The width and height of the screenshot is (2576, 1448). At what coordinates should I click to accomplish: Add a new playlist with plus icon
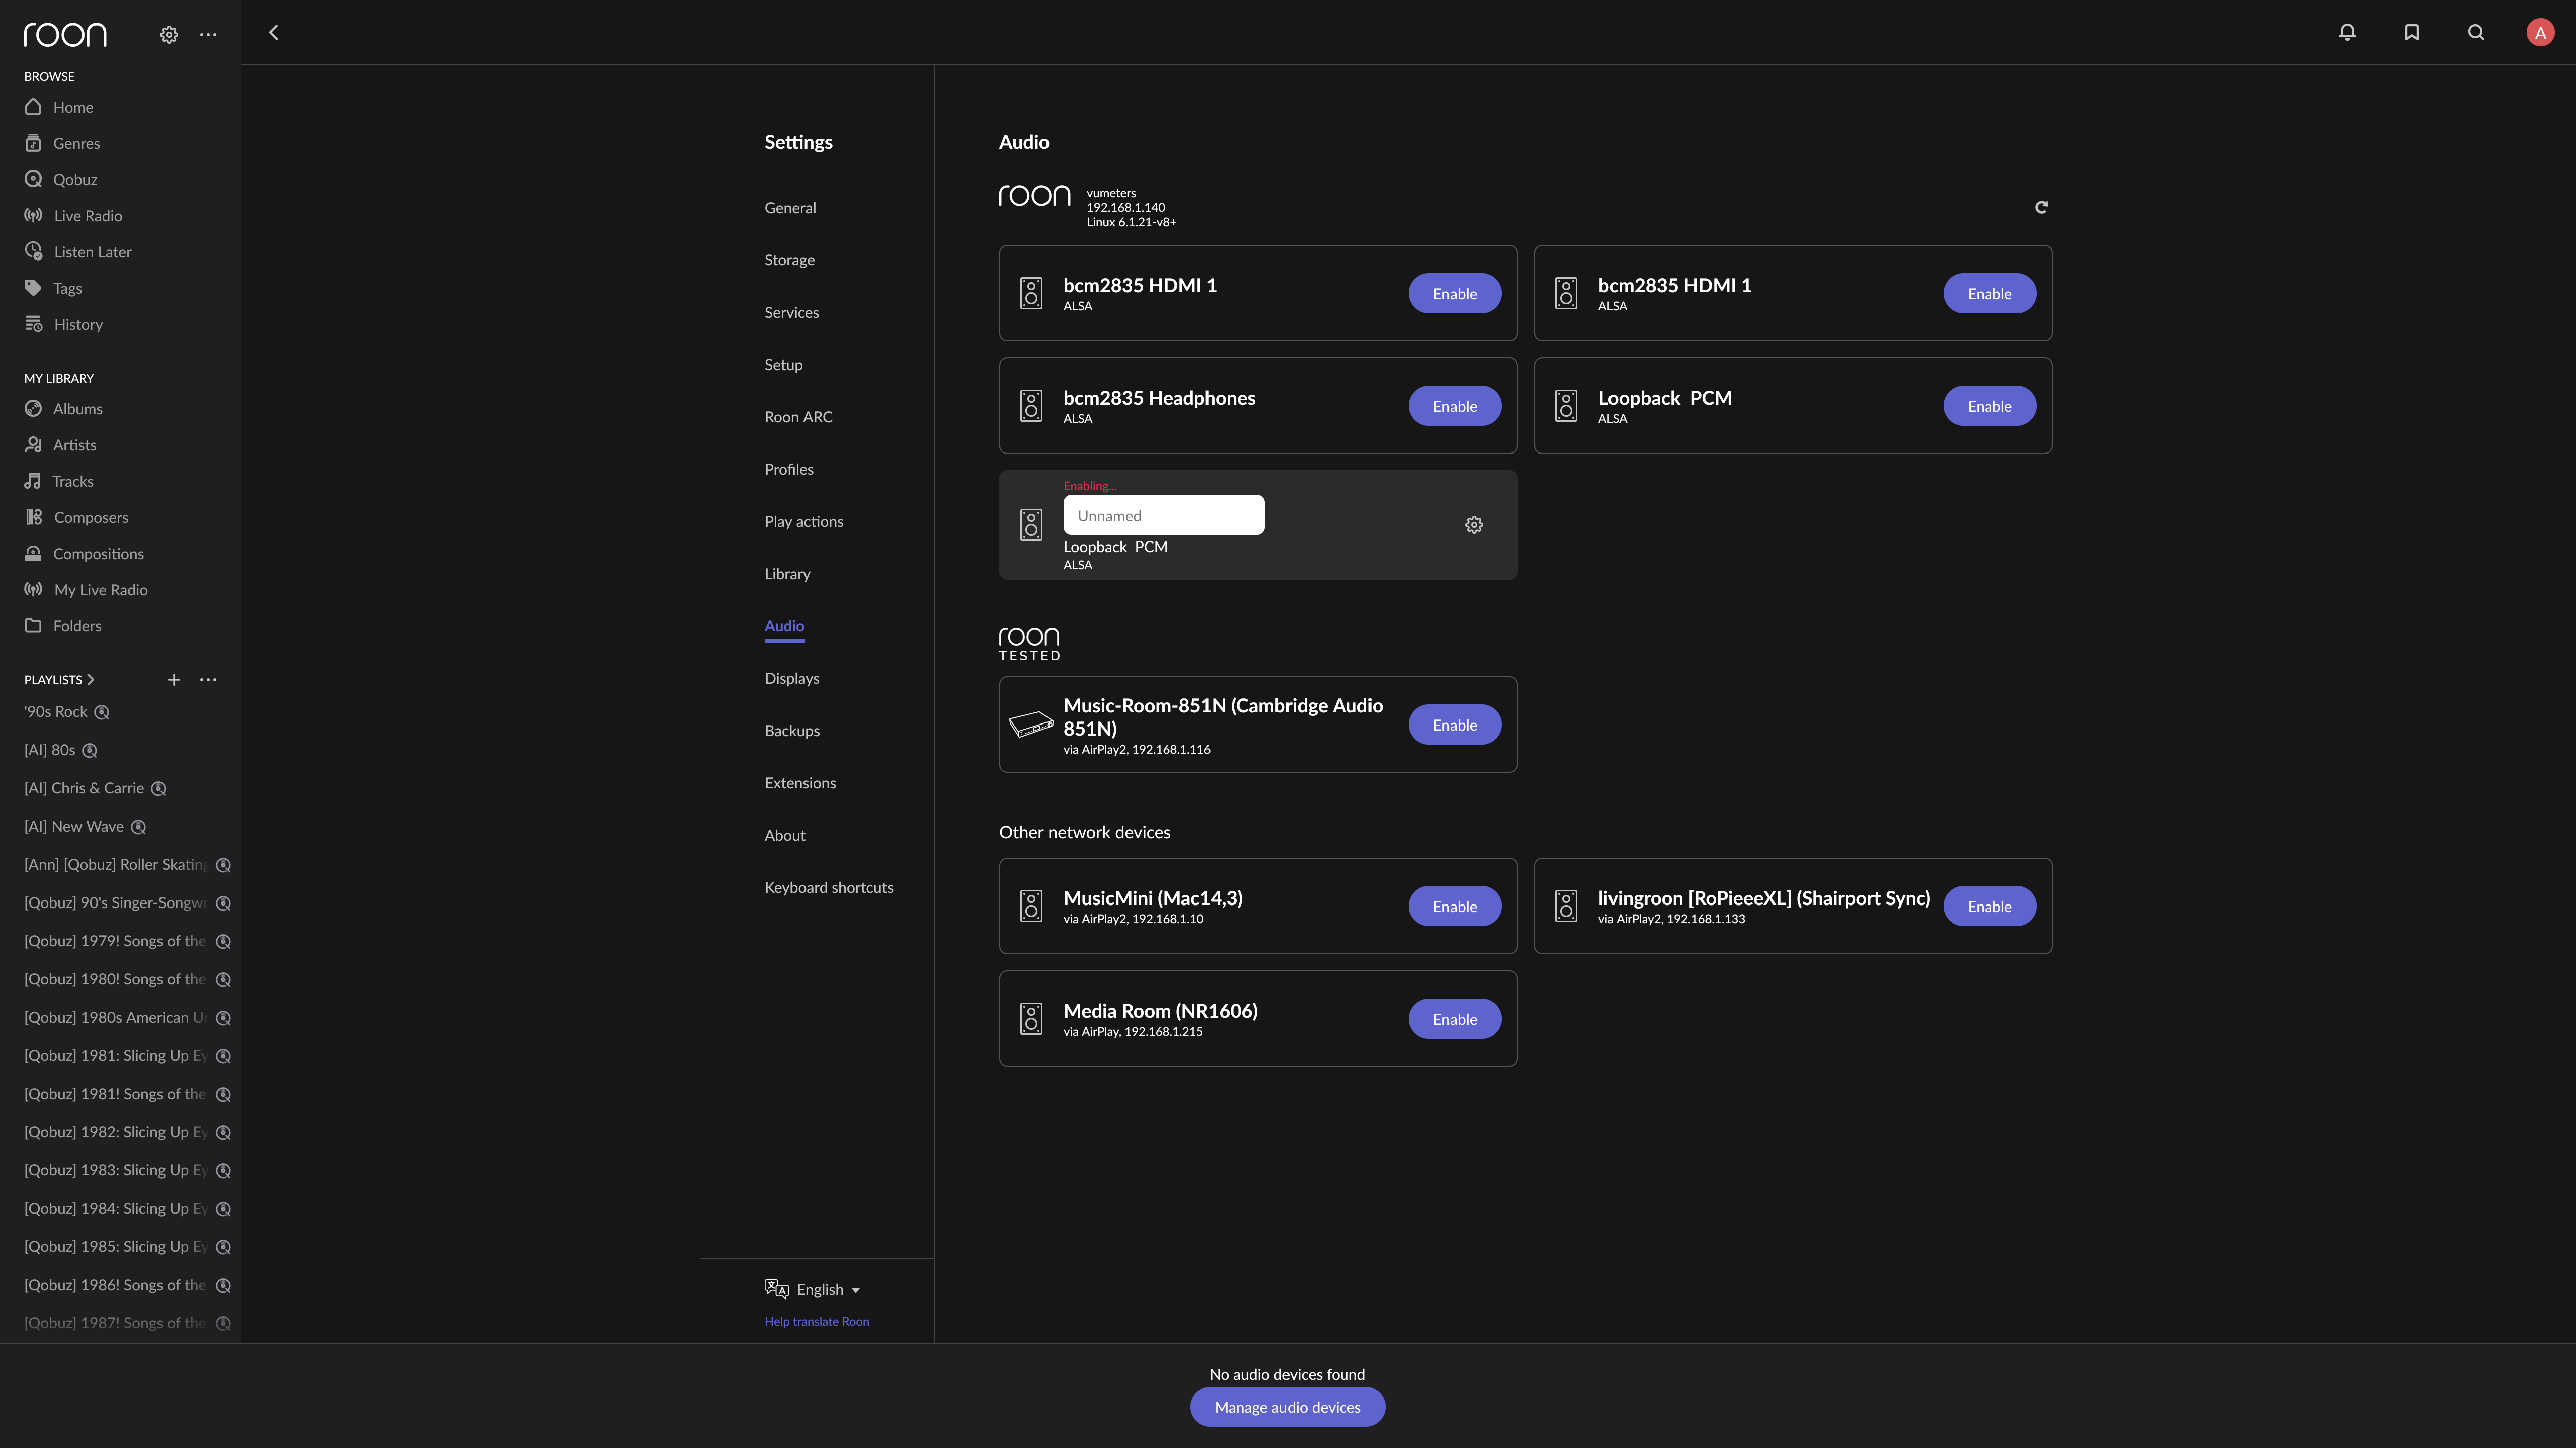[x=173, y=680]
